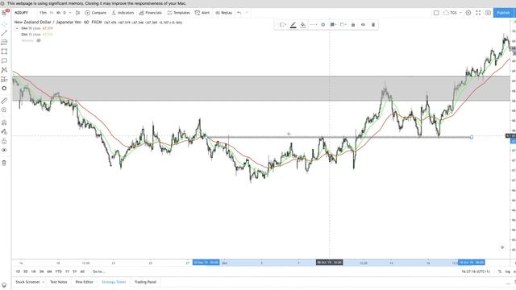
Task: Lock all drawing tools in left toolbar
Action: tap(4, 141)
